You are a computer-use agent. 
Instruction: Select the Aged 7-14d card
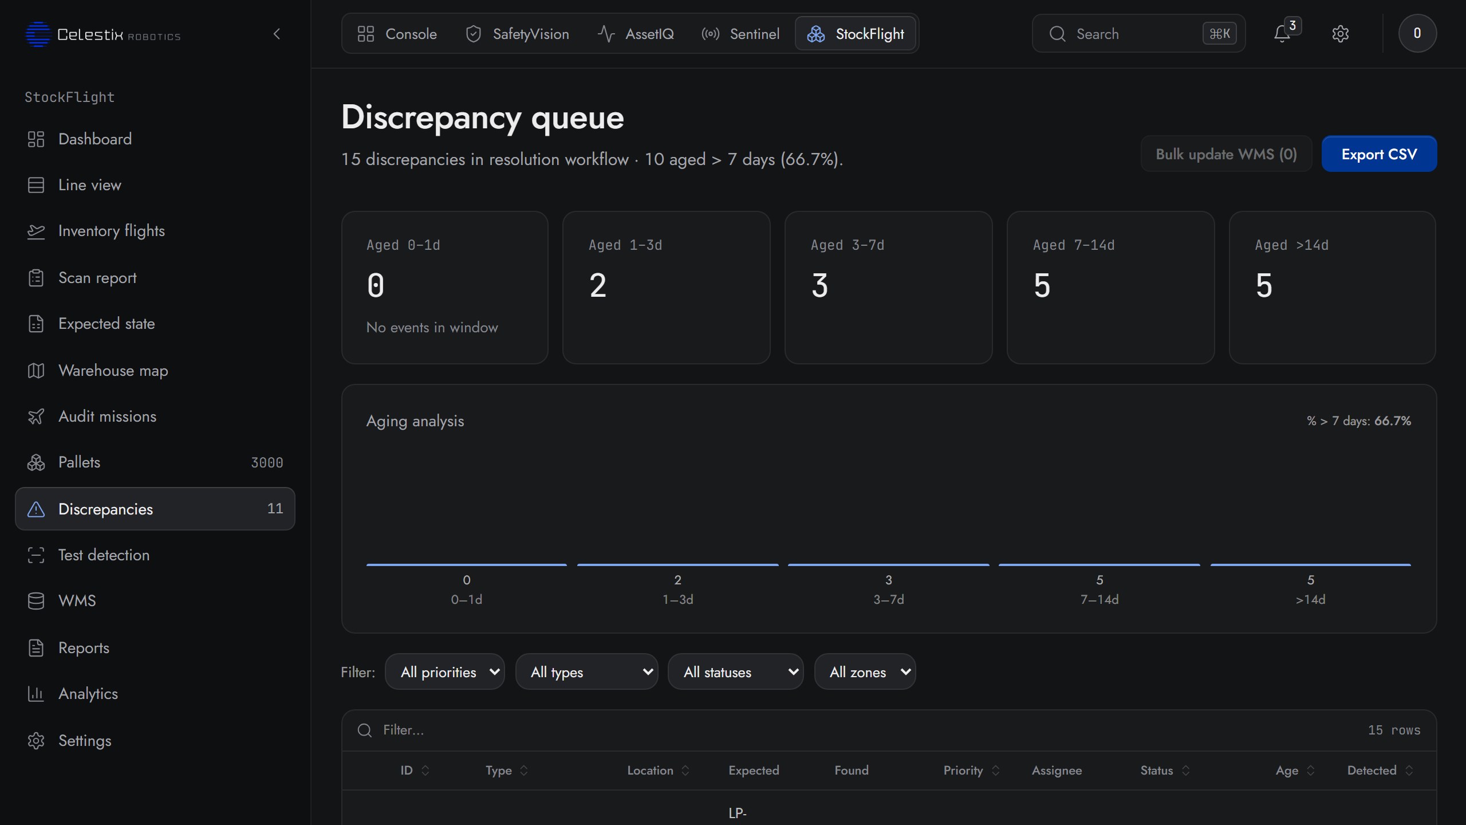point(1110,288)
